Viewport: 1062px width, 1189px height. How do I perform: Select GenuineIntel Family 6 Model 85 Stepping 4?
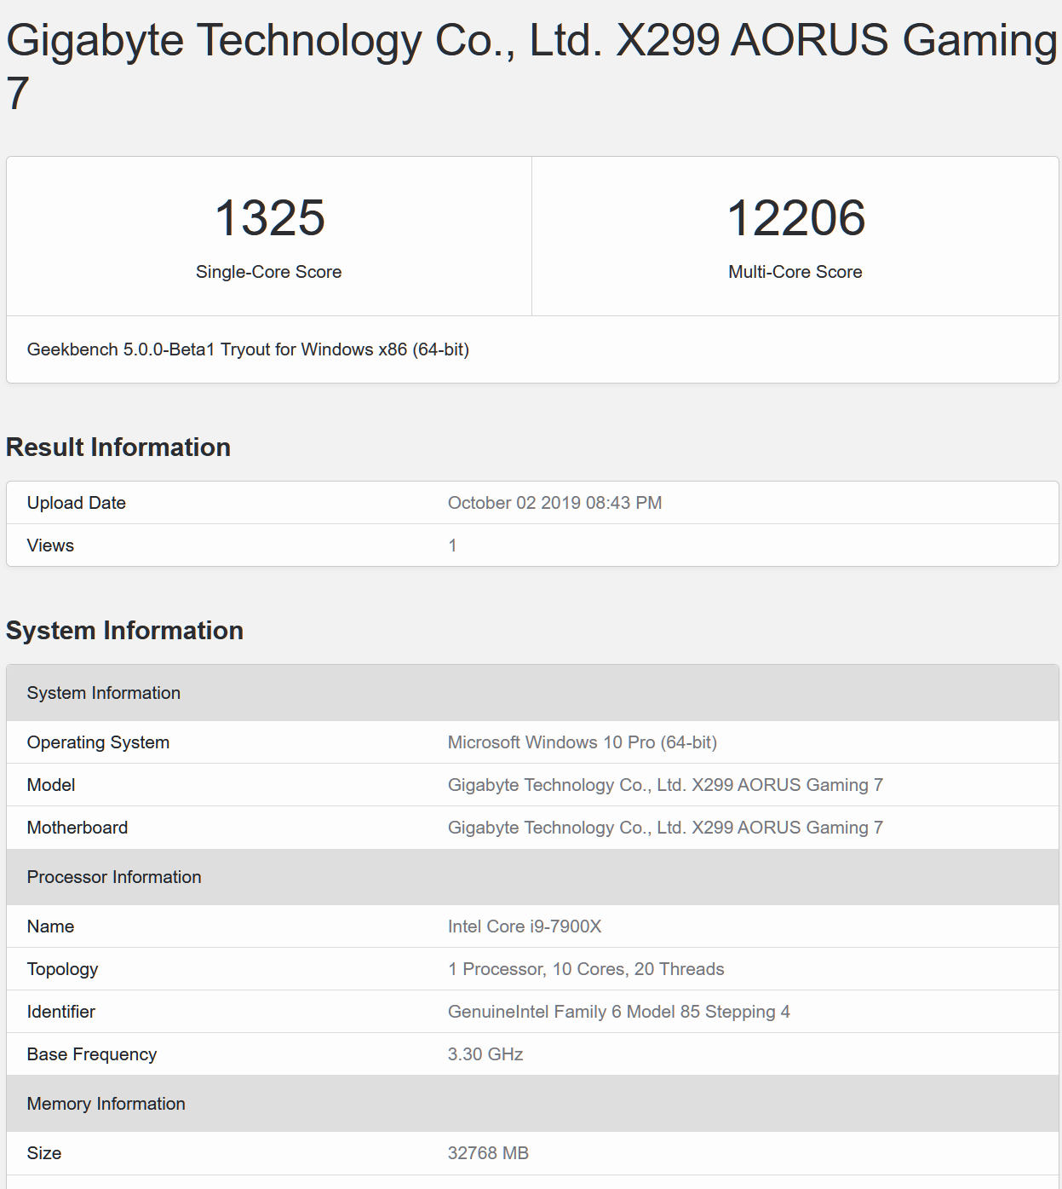point(619,1012)
